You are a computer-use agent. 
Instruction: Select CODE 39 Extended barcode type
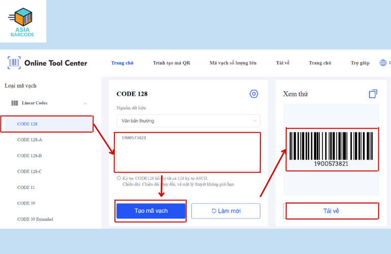coord(35,219)
